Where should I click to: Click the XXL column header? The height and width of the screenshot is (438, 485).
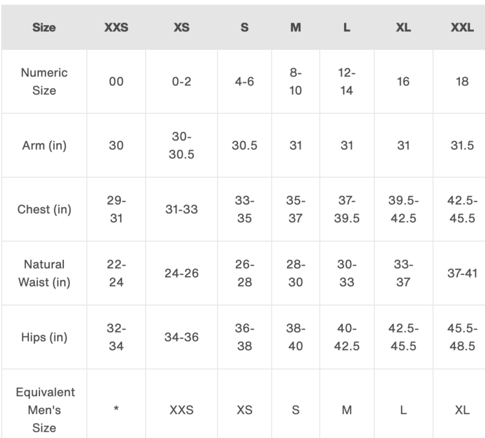tap(462, 28)
